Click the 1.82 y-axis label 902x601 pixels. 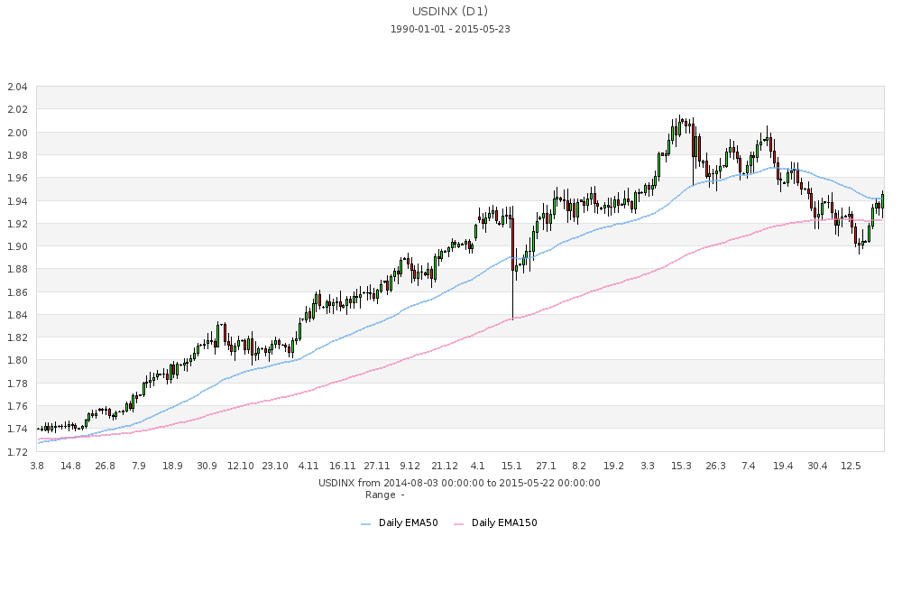click(17, 337)
